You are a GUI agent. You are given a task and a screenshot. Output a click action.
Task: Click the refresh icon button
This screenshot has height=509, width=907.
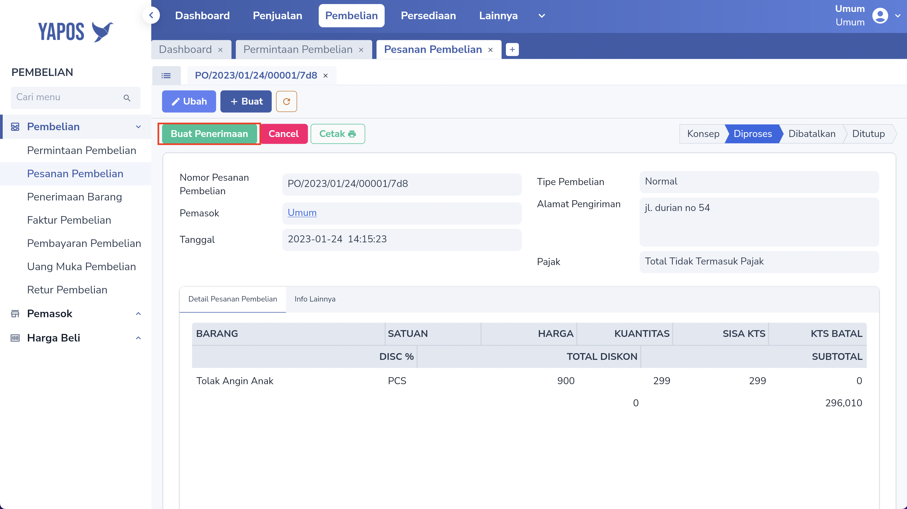[286, 101]
